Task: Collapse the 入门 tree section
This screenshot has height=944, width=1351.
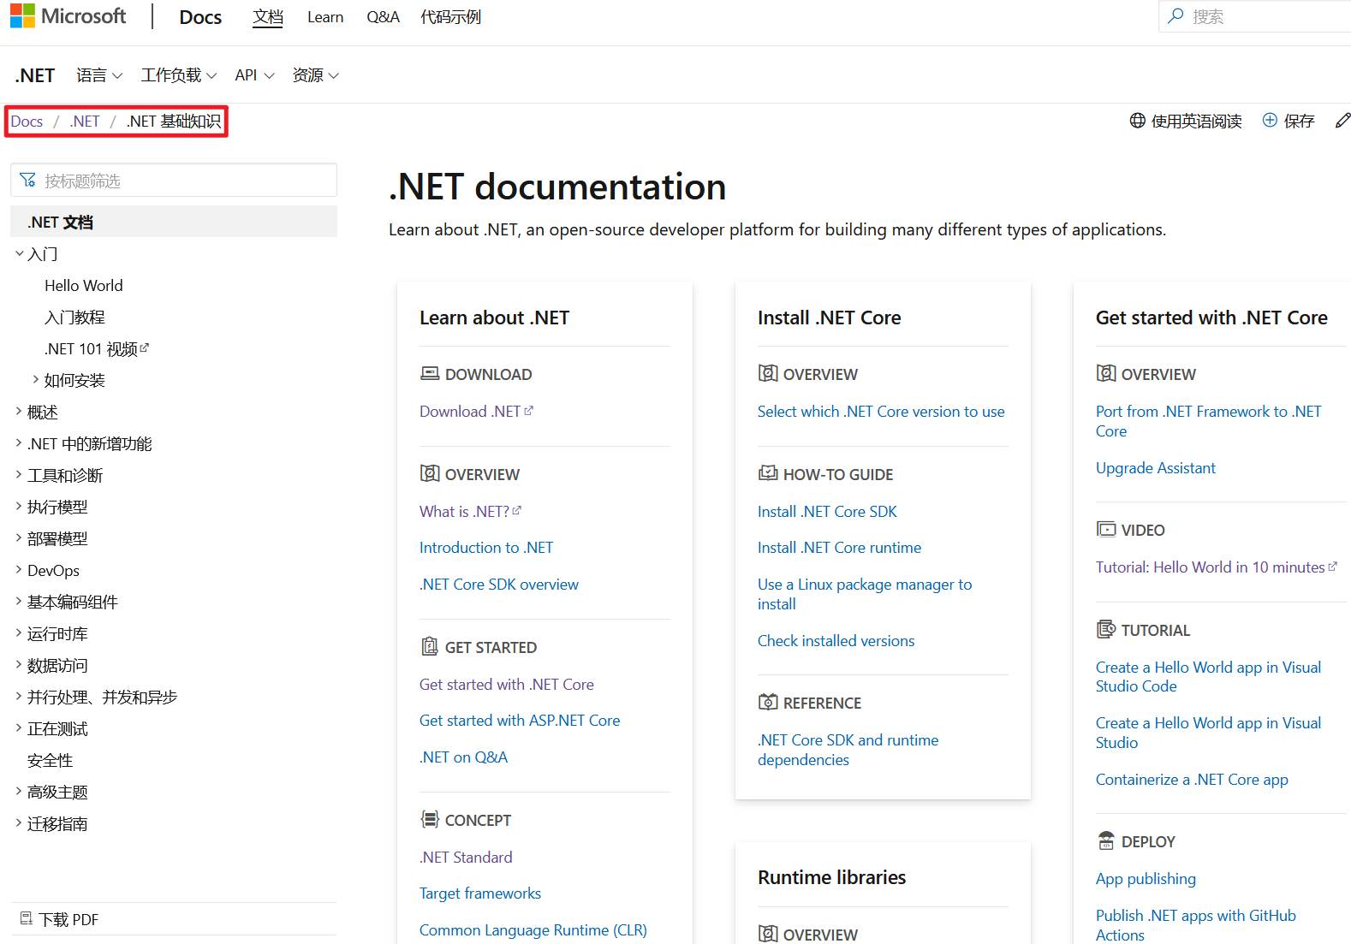Action: pos(19,253)
